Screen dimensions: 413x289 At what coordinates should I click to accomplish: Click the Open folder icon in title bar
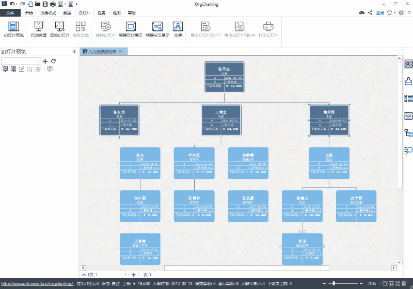click(x=38, y=4)
